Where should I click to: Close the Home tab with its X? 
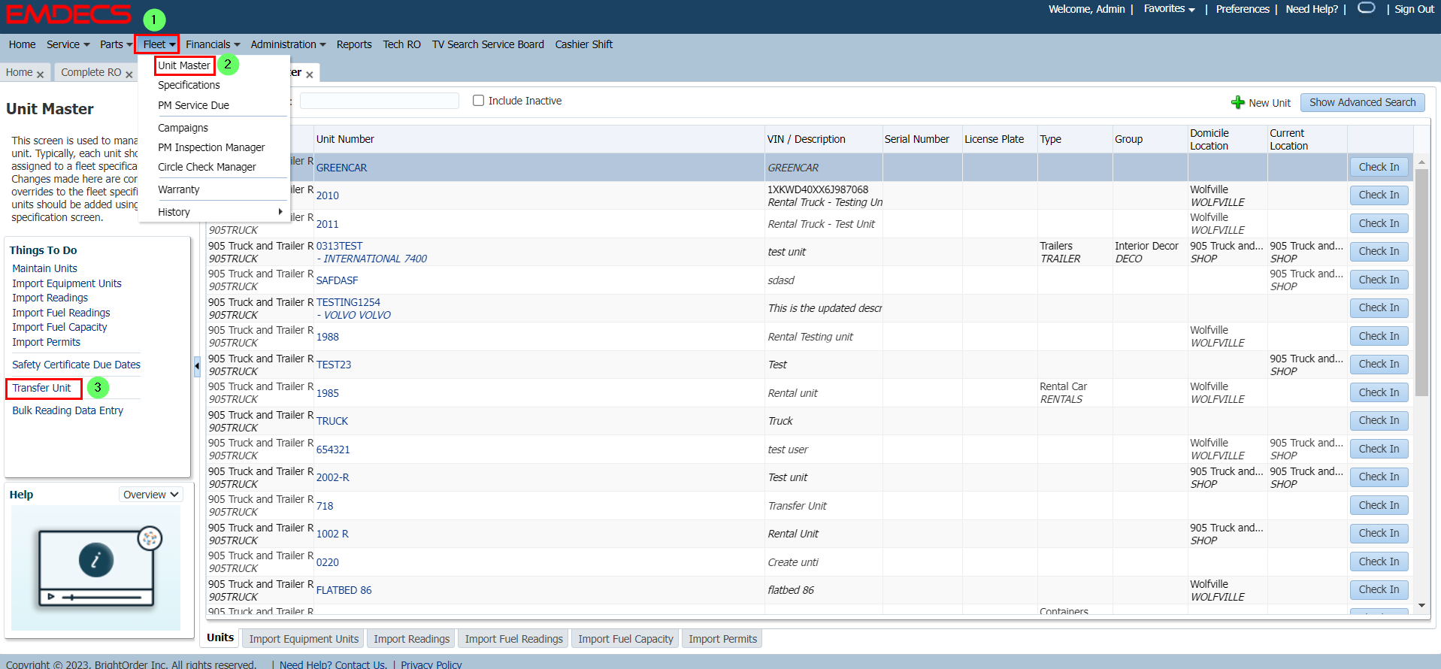pos(40,74)
